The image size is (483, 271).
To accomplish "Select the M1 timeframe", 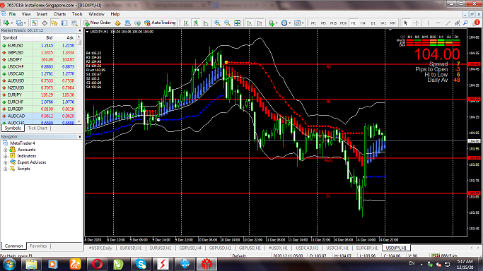I will [x=313, y=23].
